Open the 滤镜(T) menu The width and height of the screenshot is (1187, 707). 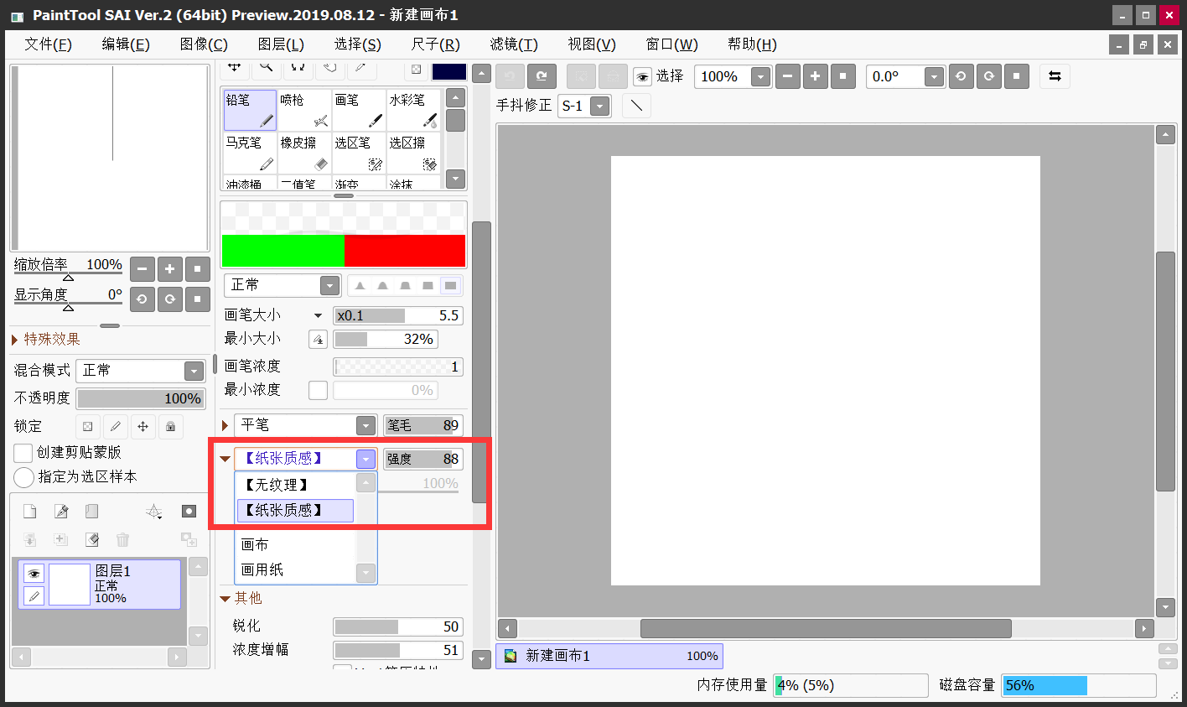point(514,44)
